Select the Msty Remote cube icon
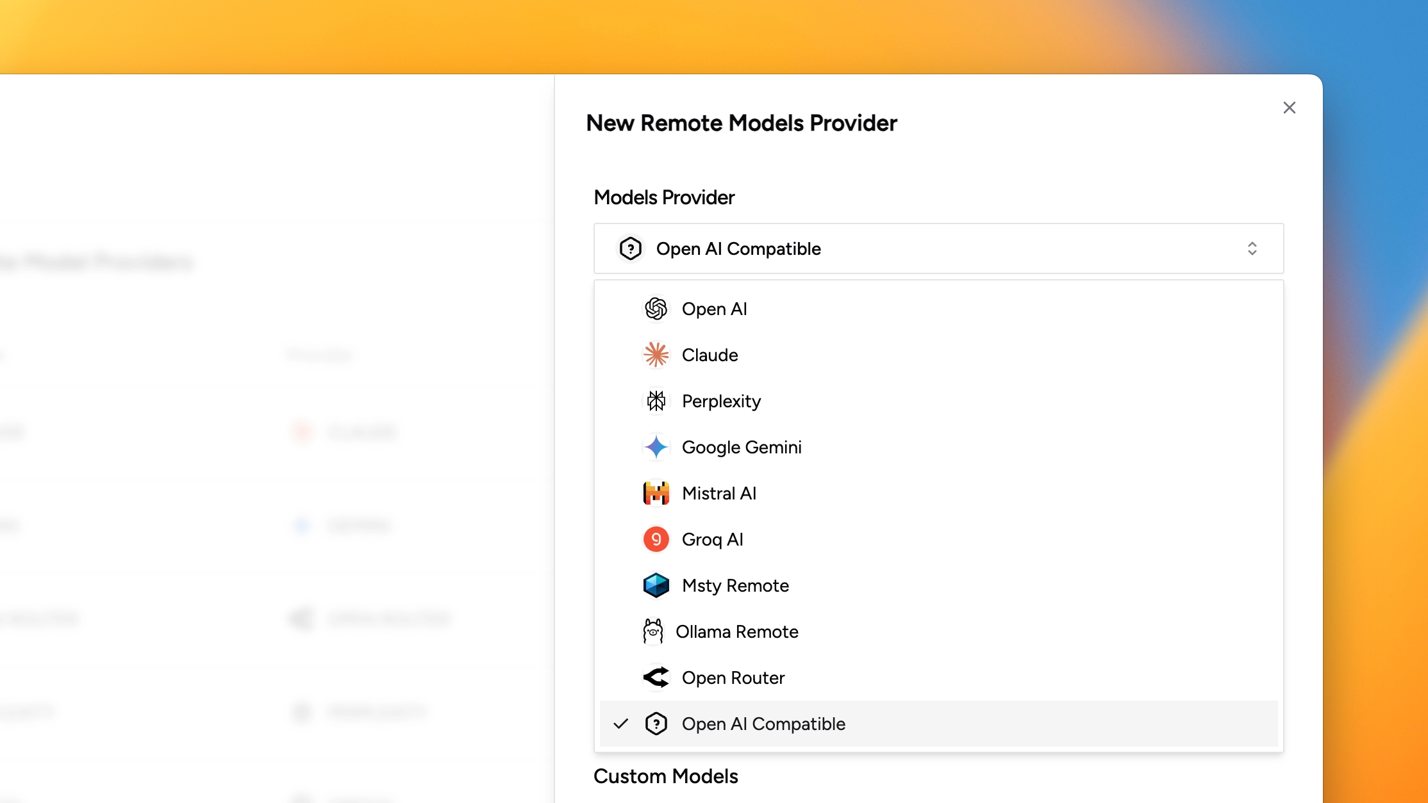This screenshot has height=803, width=1428. pyautogui.click(x=656, y=585)
